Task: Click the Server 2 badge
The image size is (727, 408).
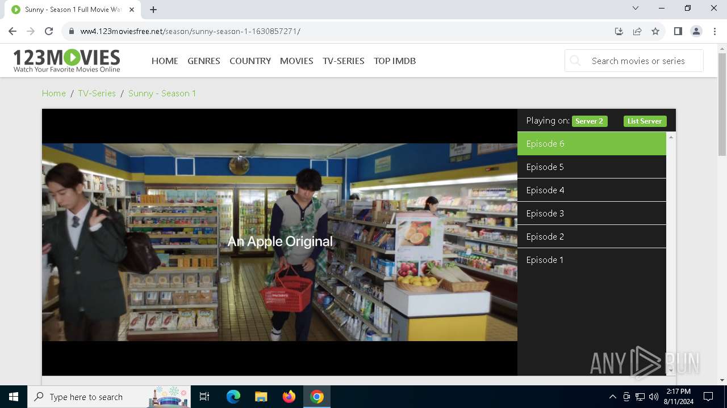Action: click(x=590, y=121)
